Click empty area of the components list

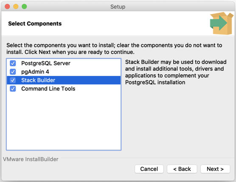(64, 120)
